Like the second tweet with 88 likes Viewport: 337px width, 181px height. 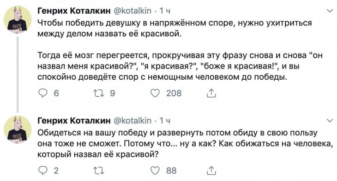[155, 170]
